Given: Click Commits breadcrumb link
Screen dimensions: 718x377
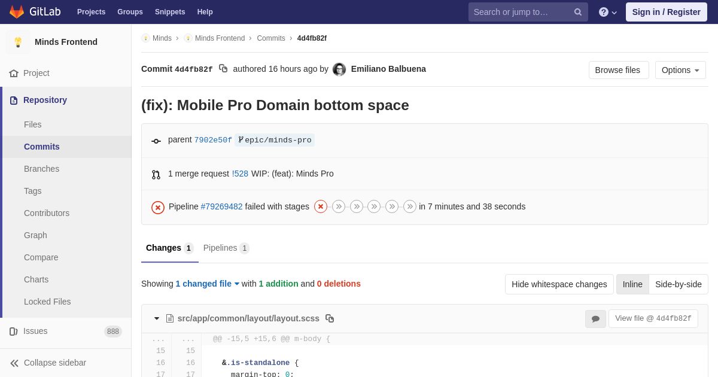Looking at the screenshot, I should [x=271, y=38].
